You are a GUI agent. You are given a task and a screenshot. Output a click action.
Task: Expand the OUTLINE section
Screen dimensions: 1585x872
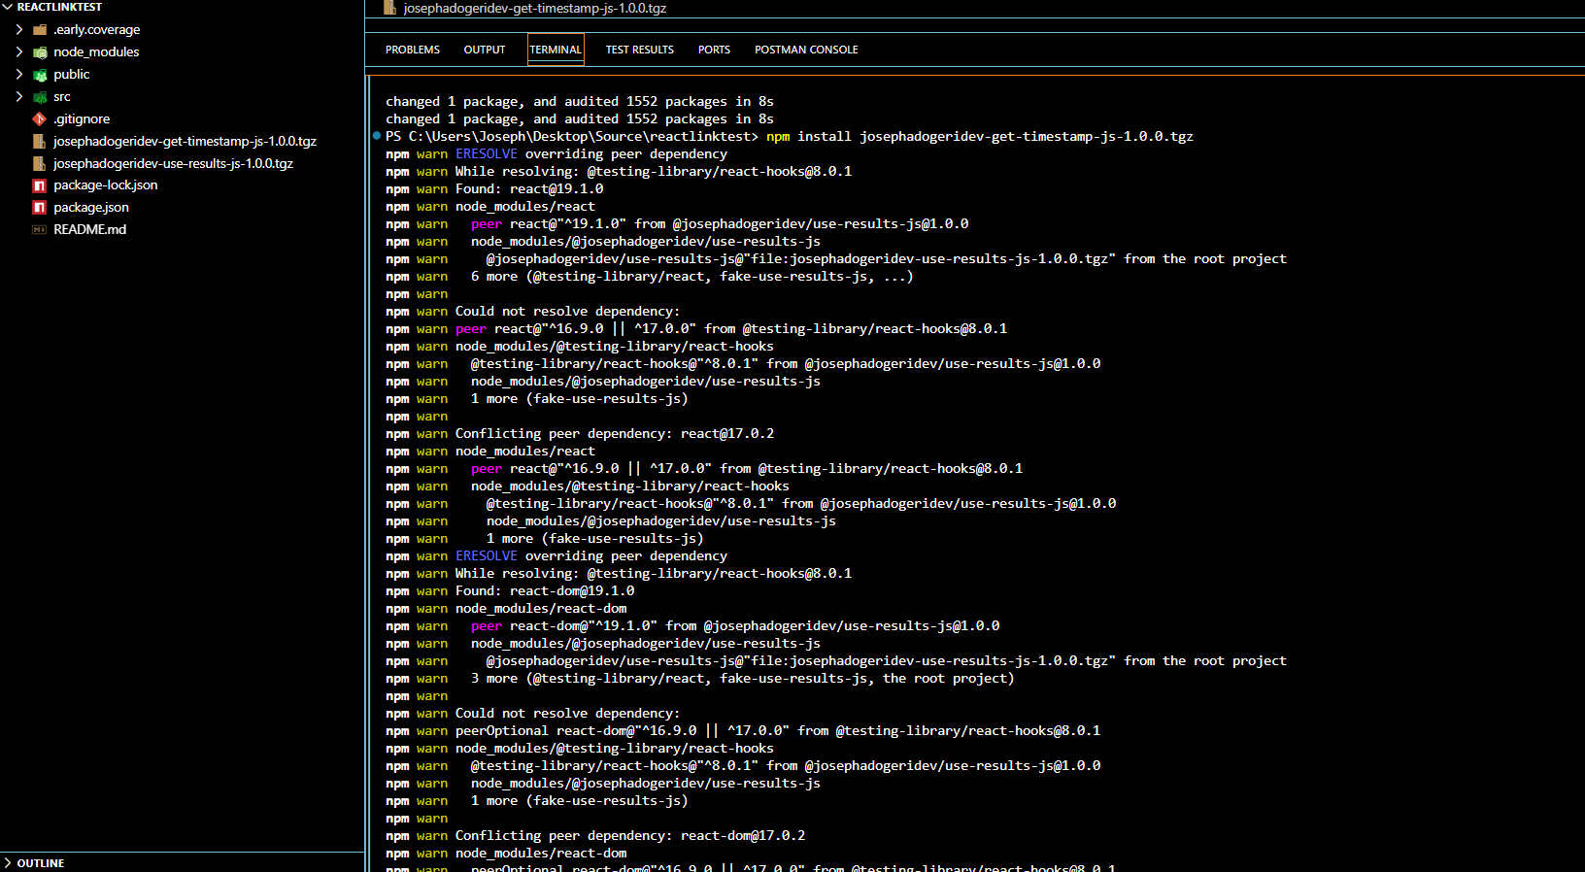coord(8,863)
